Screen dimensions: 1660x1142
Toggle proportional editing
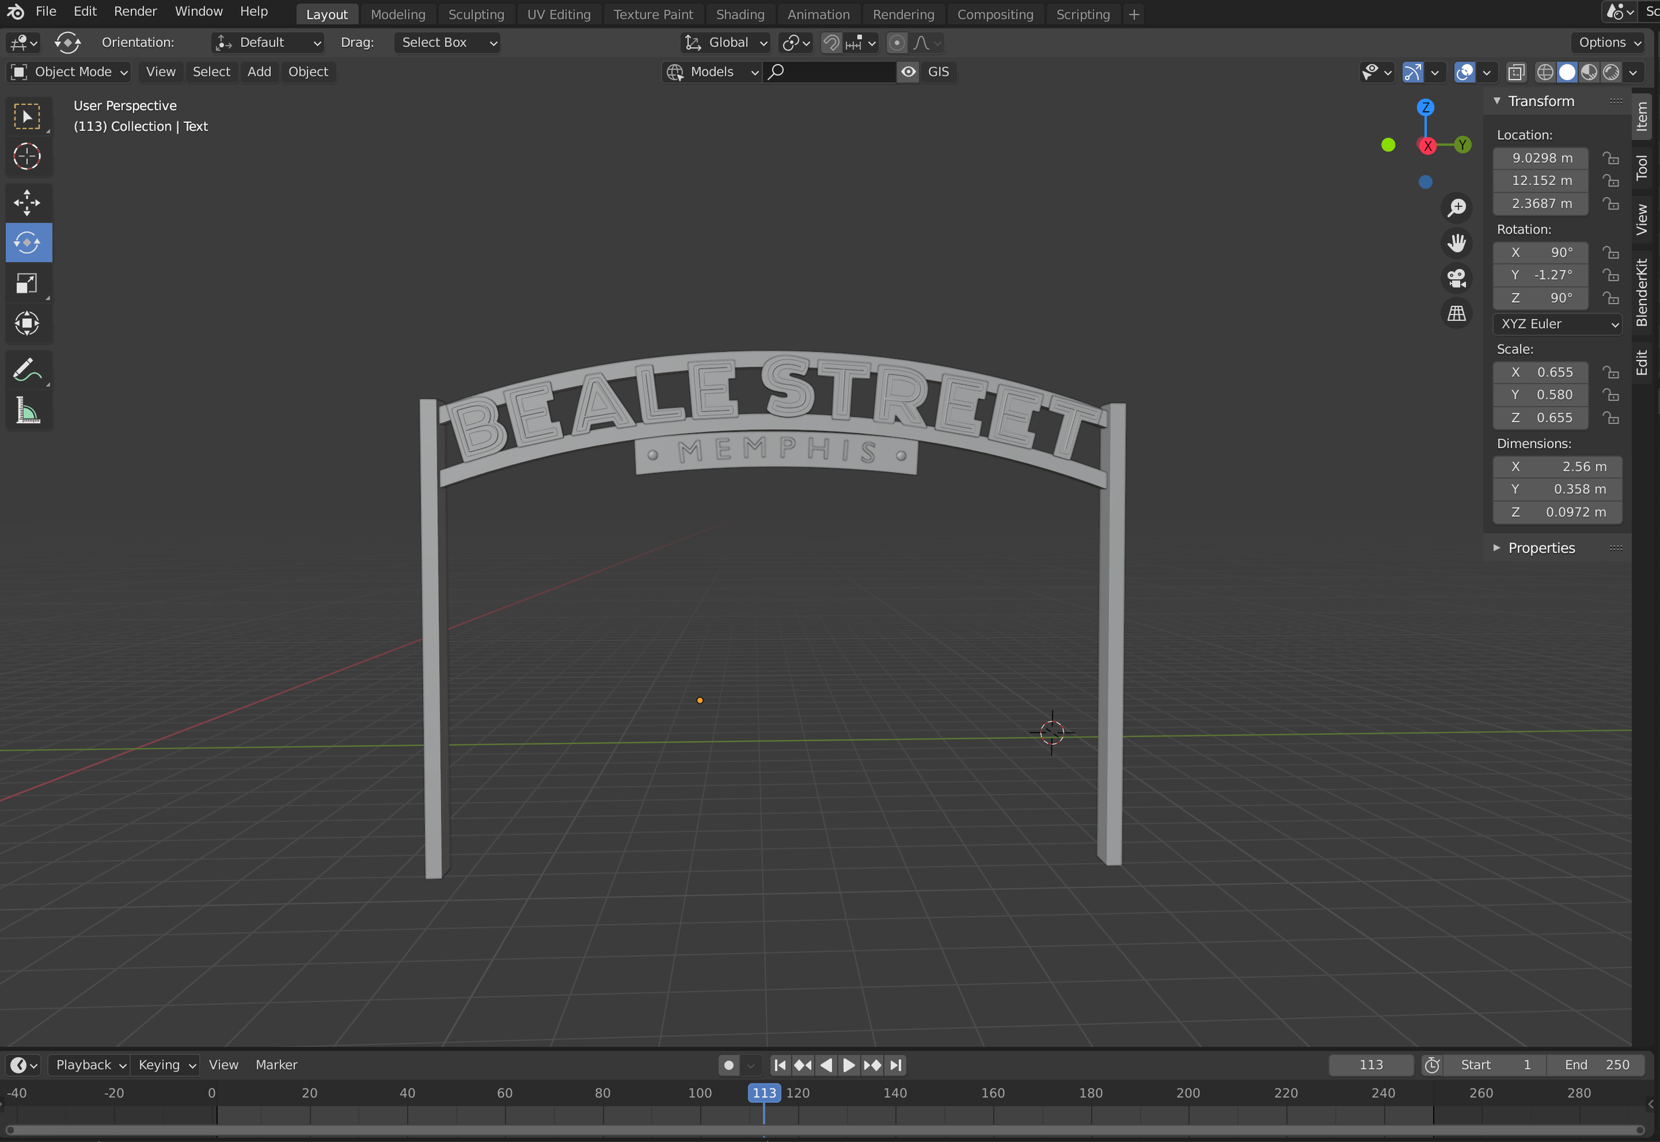point(896,43)
